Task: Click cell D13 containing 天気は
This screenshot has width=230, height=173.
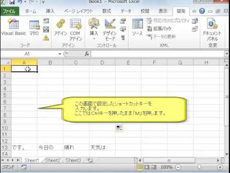Action: tap(102, 148)
